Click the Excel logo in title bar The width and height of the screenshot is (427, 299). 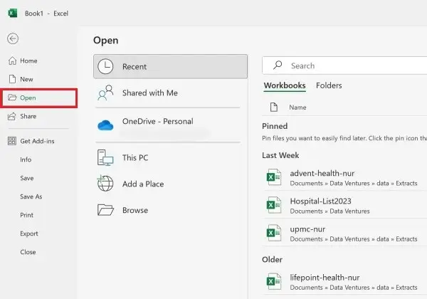pyautogui.click(x=13, y=13)
